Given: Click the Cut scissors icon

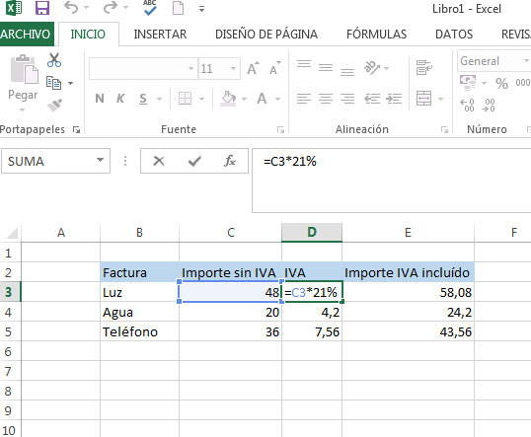Looking at the screenshot, I should tap(54, 60).
